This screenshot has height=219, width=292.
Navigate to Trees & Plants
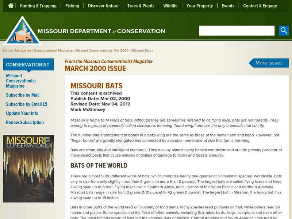(141, 6)
